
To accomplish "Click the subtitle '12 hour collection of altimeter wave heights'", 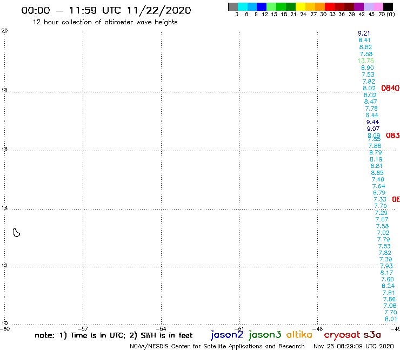I will click(105, 22).
